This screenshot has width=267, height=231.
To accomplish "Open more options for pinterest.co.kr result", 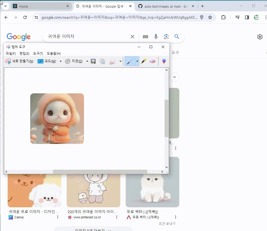I will point(116,217).
